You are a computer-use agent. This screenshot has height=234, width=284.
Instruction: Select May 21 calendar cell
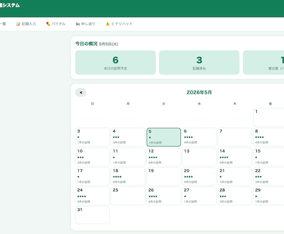pos(235,176)
